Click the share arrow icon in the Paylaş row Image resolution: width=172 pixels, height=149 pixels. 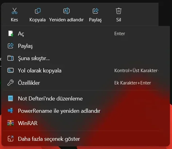(x=11, y=46)
